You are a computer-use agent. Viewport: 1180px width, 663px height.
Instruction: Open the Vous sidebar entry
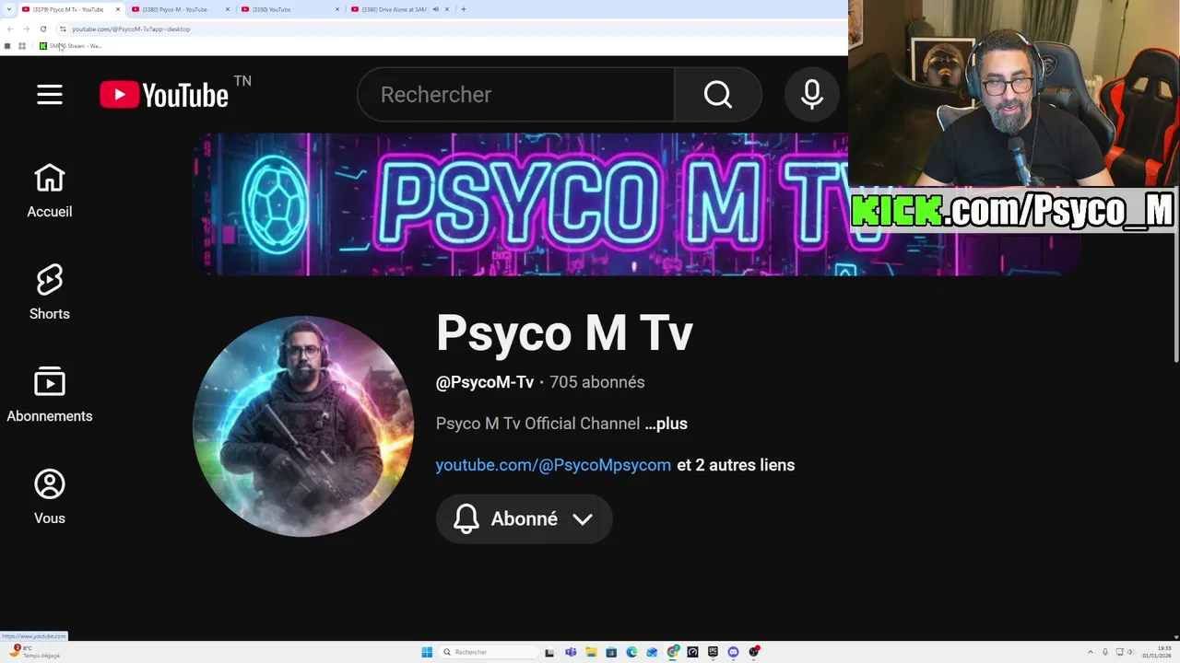pyautogui.click(x=50, y=498)
